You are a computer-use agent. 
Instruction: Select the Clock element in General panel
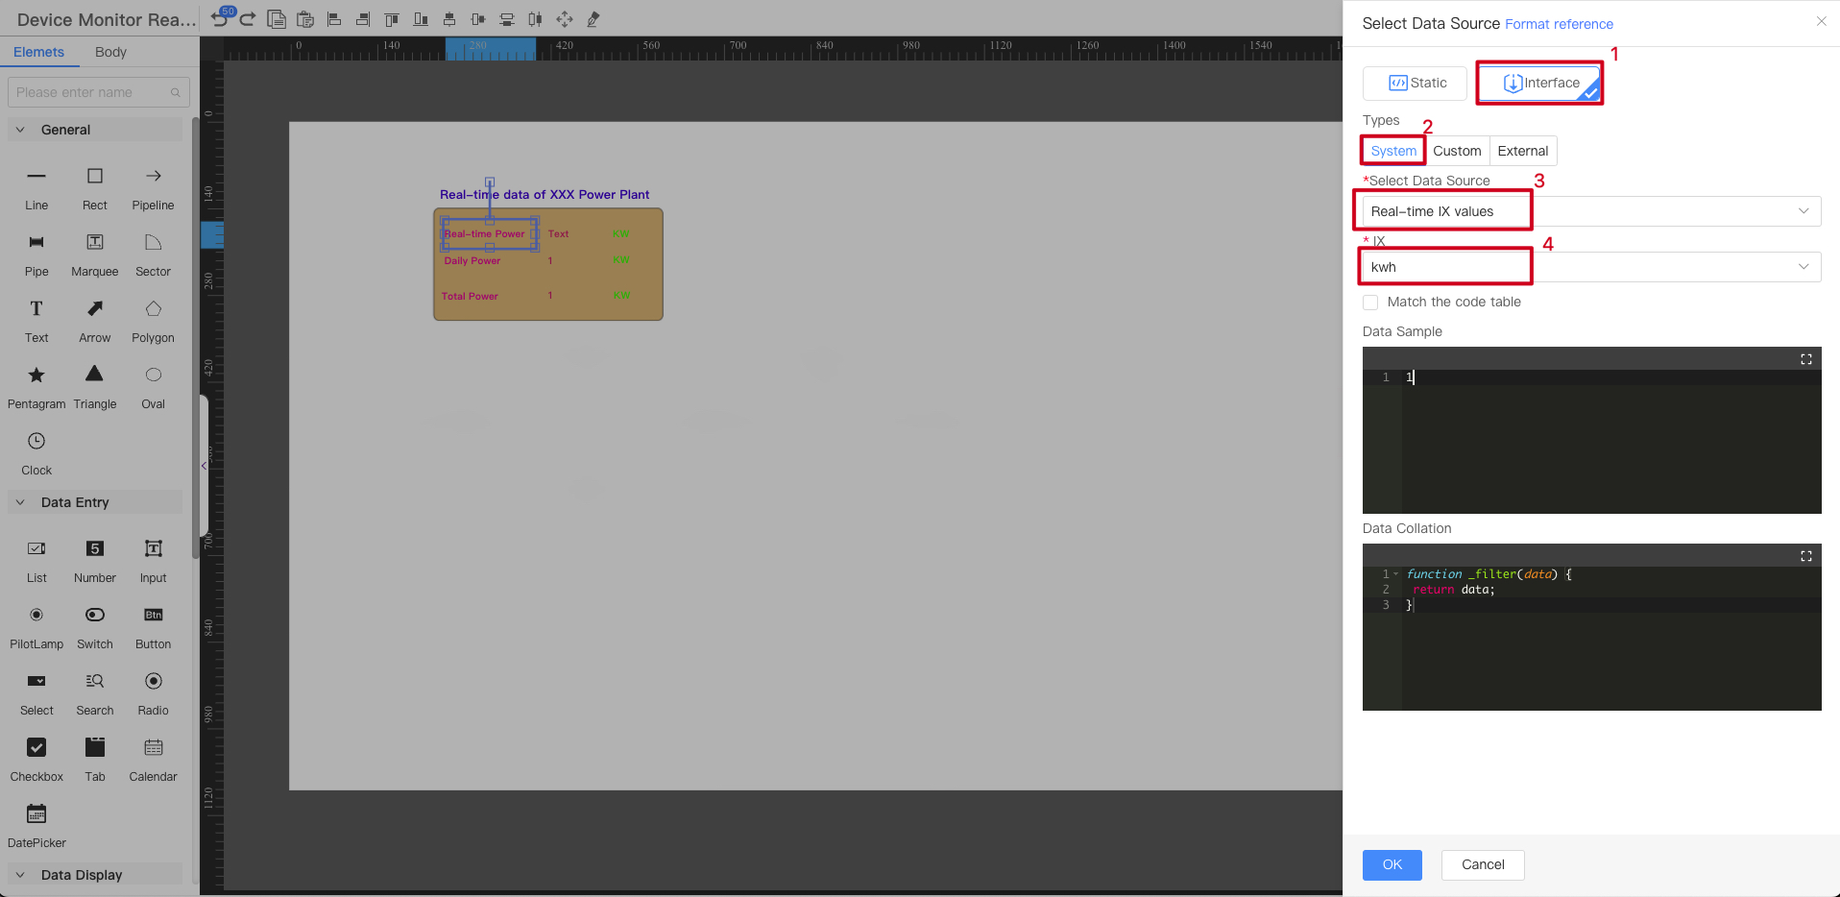click(36, 451)
